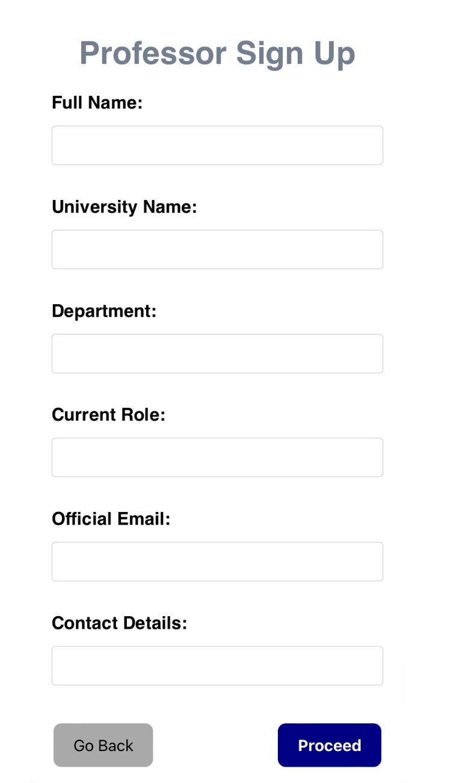Click the Department label text
The width and height of the screenshot is (451, 783).
point(104,311)
